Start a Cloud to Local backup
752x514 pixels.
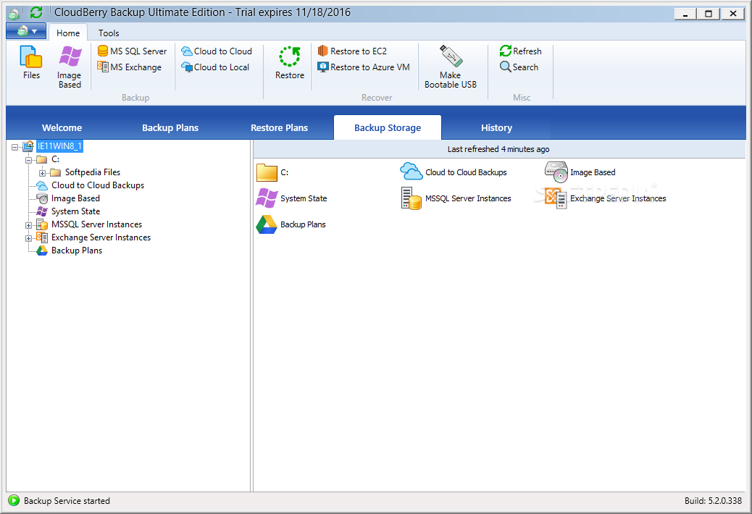point(215,67)
